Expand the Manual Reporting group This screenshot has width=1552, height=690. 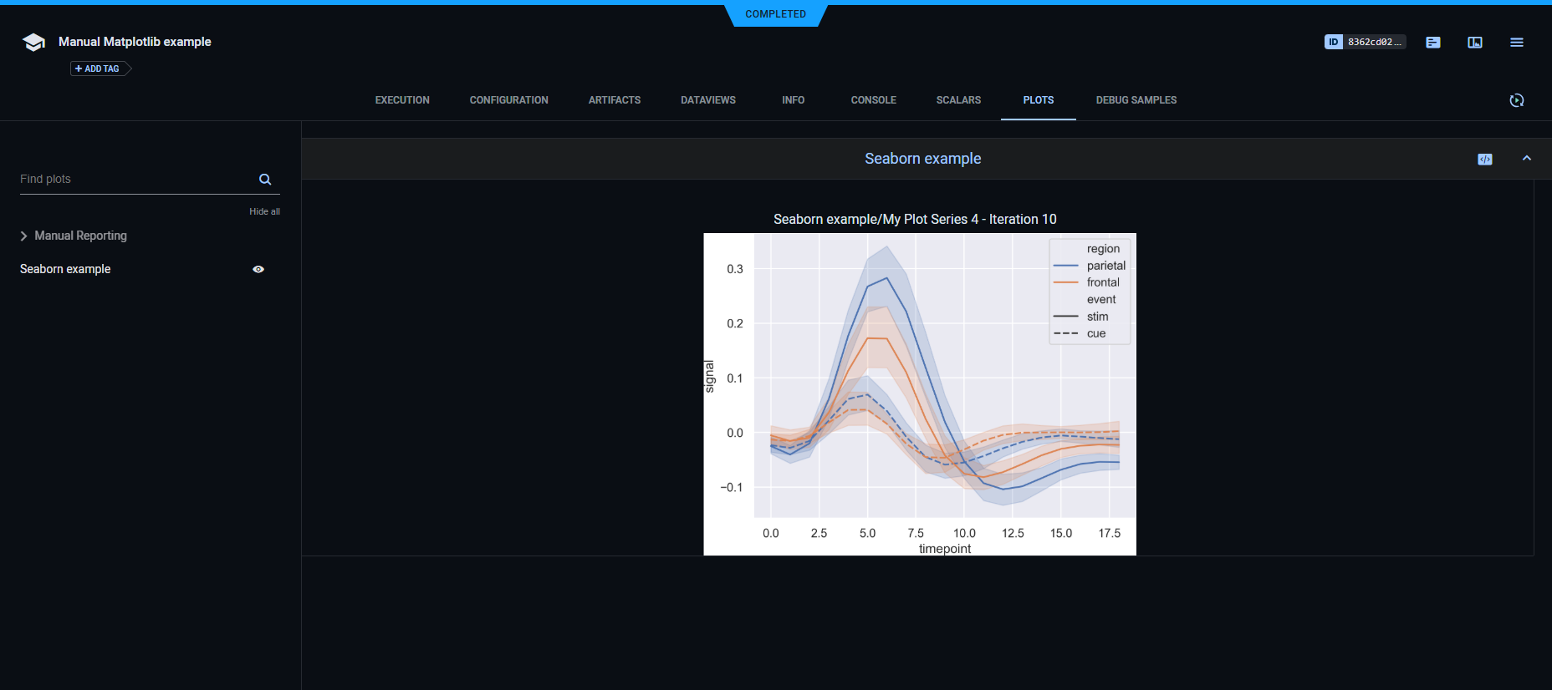pos(24,236)
